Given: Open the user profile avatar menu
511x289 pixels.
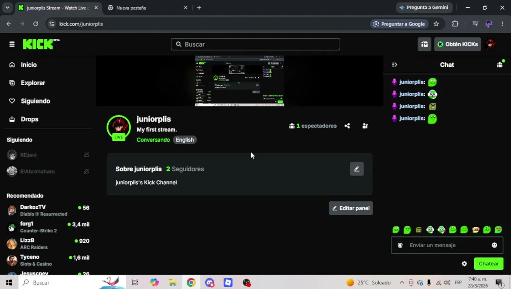Looking at the screenshot, I should tap(491, 44).
